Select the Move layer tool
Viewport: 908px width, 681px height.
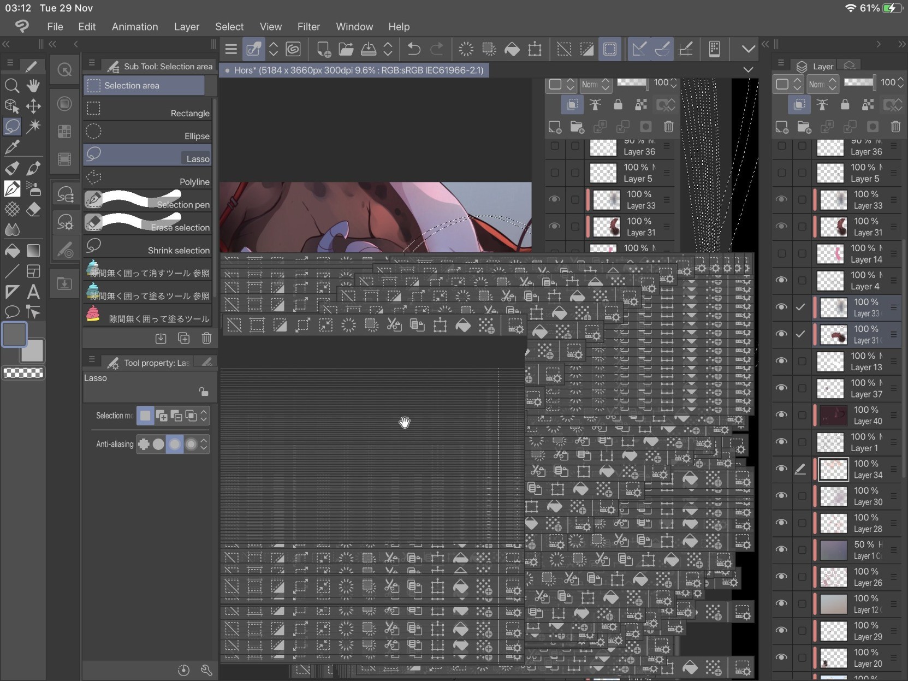(x=33, y=106)
